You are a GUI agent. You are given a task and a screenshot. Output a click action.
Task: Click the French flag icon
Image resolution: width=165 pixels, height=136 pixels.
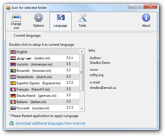[x=13, y=89]
